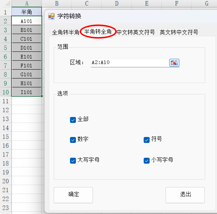Viewport: 217px width, 214px height.
Task: Click the 退出 button
Action: [185, 195]
